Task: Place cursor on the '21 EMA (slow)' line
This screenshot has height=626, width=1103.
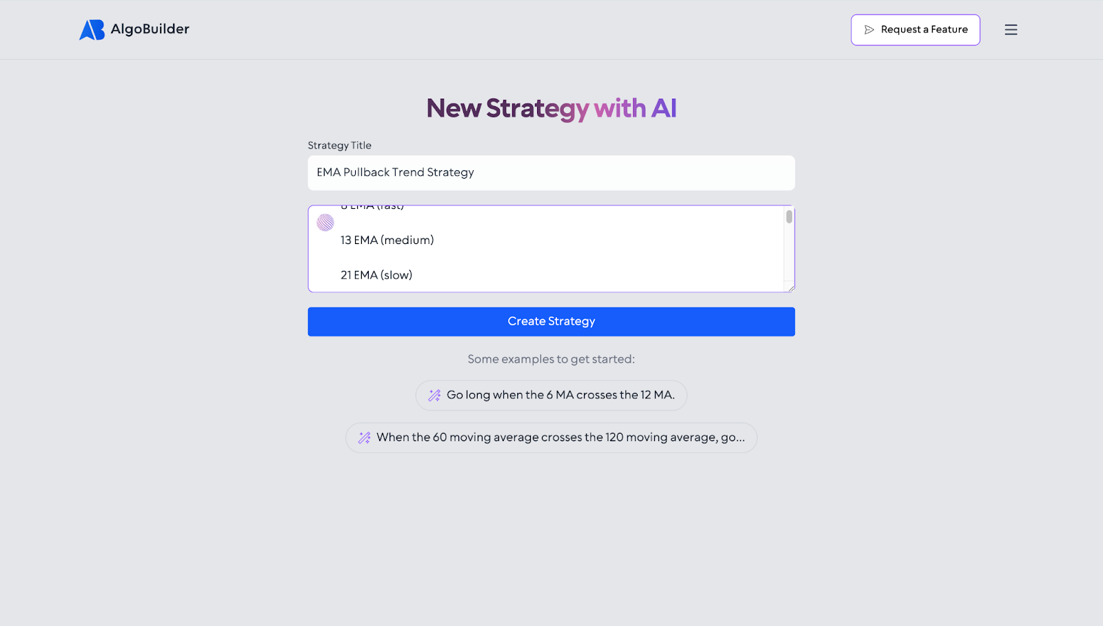Action: pyautogui.click(x=376, y=274)
